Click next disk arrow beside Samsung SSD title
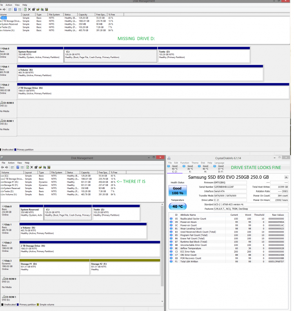Image resolution: width=294 pixels, height=311 pixels. point(286,177)
